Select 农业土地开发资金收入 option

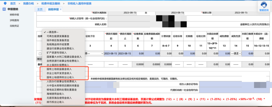click(x=59, y=73)
